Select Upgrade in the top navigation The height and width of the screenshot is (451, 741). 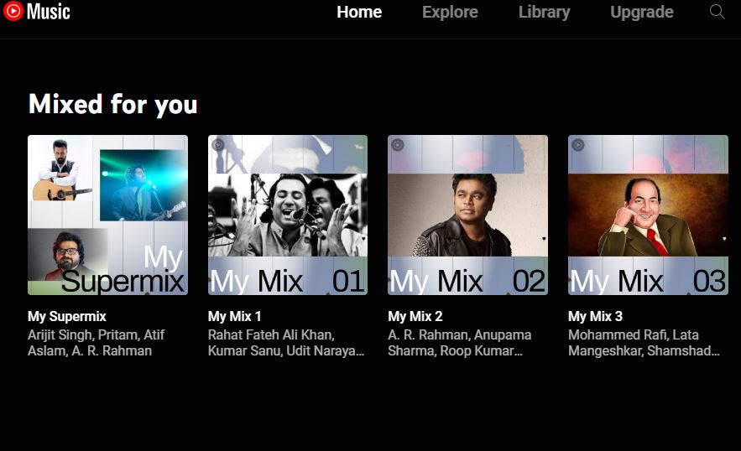point(642,13)
